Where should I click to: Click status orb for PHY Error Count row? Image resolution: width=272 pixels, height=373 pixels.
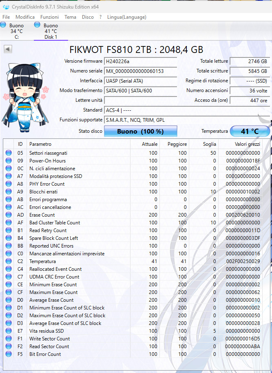tap(9, 184)
